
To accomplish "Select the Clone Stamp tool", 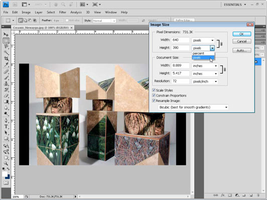I will (6, 83).
